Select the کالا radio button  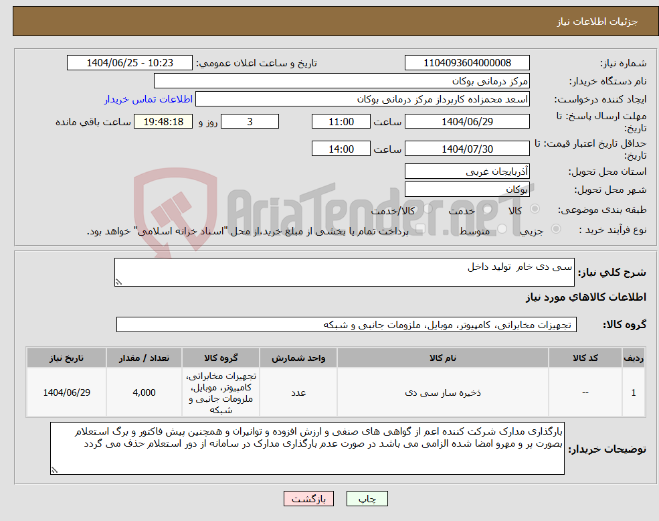click(534, 207)
